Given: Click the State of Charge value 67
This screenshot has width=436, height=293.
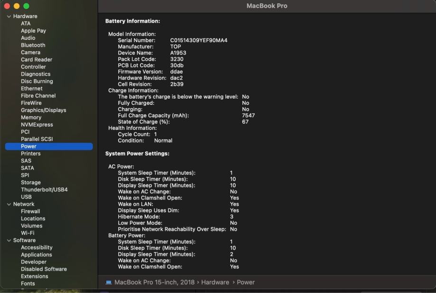Looking at the screenshot, I should click(245, 122).
